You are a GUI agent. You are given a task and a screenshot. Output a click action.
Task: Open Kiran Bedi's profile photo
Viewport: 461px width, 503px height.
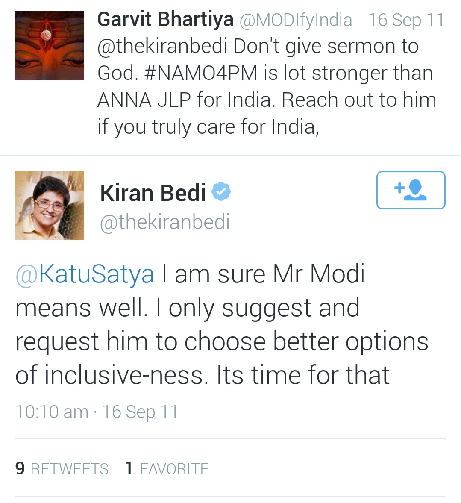tap(50, 206)
